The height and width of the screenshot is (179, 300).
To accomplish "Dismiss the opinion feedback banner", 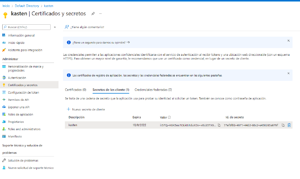I will (x=288, y=41).
